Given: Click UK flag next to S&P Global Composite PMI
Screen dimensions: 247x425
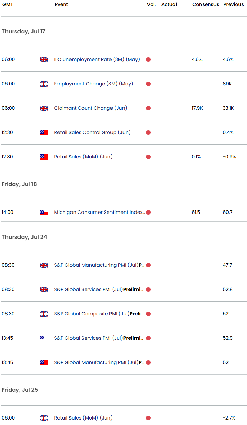Looking at the screenshot, I should [44, 314].
